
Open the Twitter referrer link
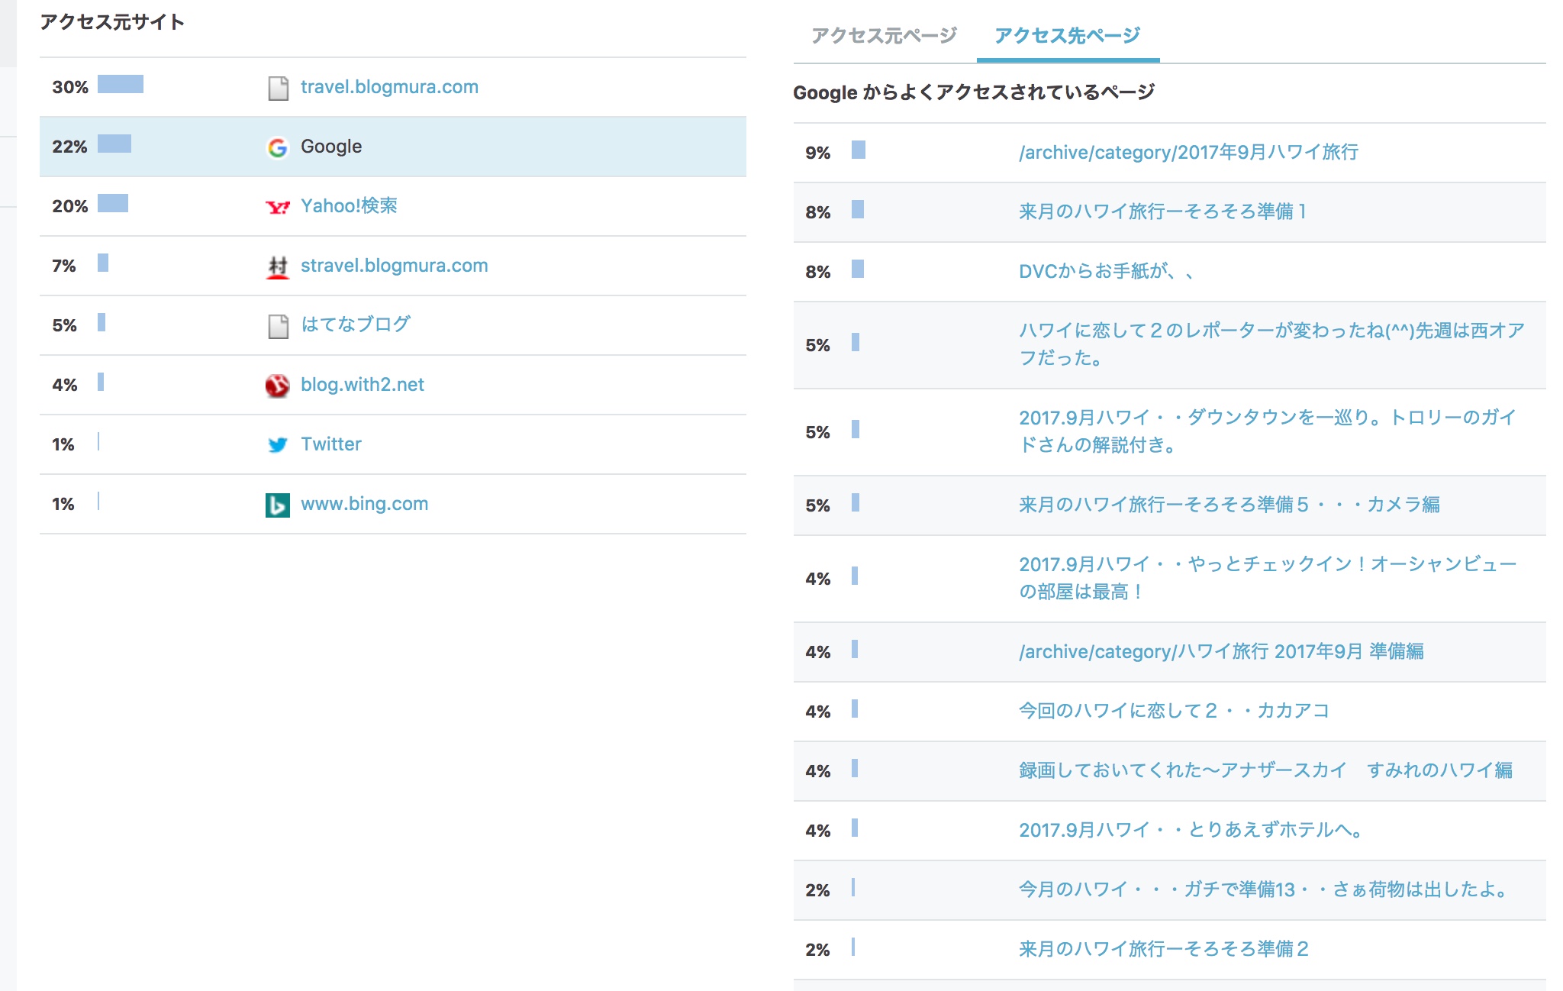330,444
